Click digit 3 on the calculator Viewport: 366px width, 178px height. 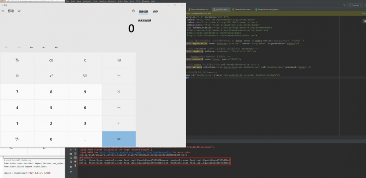pos(85,123)
